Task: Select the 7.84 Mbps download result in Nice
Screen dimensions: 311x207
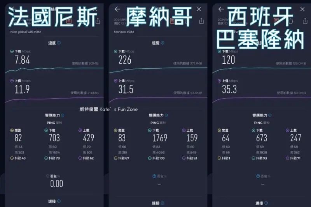Action: 22,60
